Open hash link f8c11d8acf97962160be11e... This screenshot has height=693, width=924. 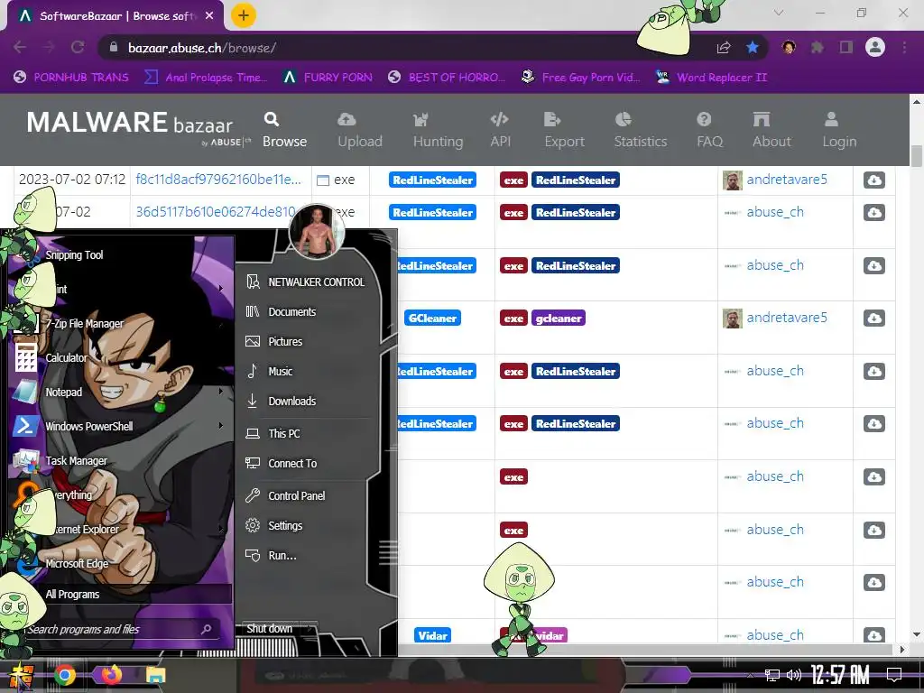tap(218, 180)
